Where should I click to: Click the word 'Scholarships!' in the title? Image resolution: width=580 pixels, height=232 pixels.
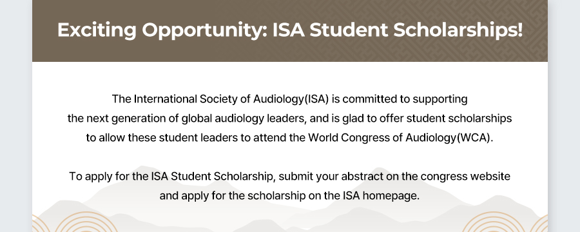click(x=458, y=30)
